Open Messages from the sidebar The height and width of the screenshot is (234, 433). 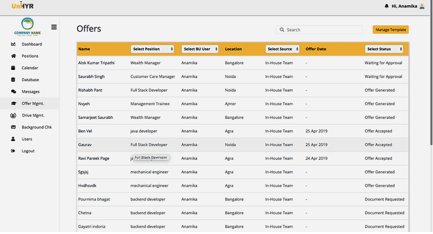[x=30, y=91]
